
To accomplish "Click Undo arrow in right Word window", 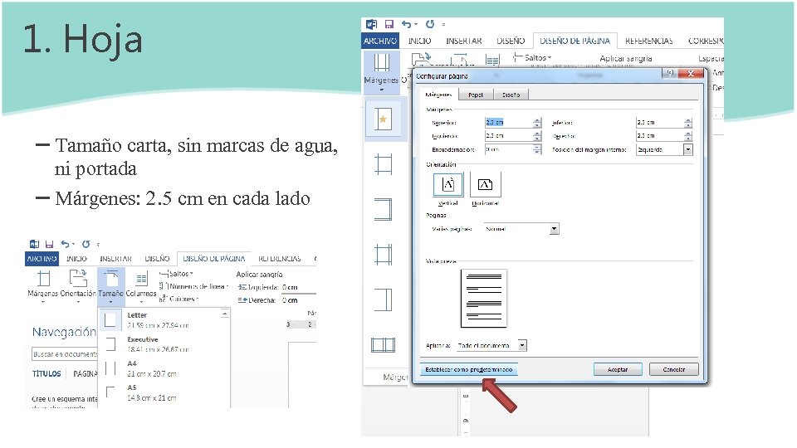I will 406,24.
